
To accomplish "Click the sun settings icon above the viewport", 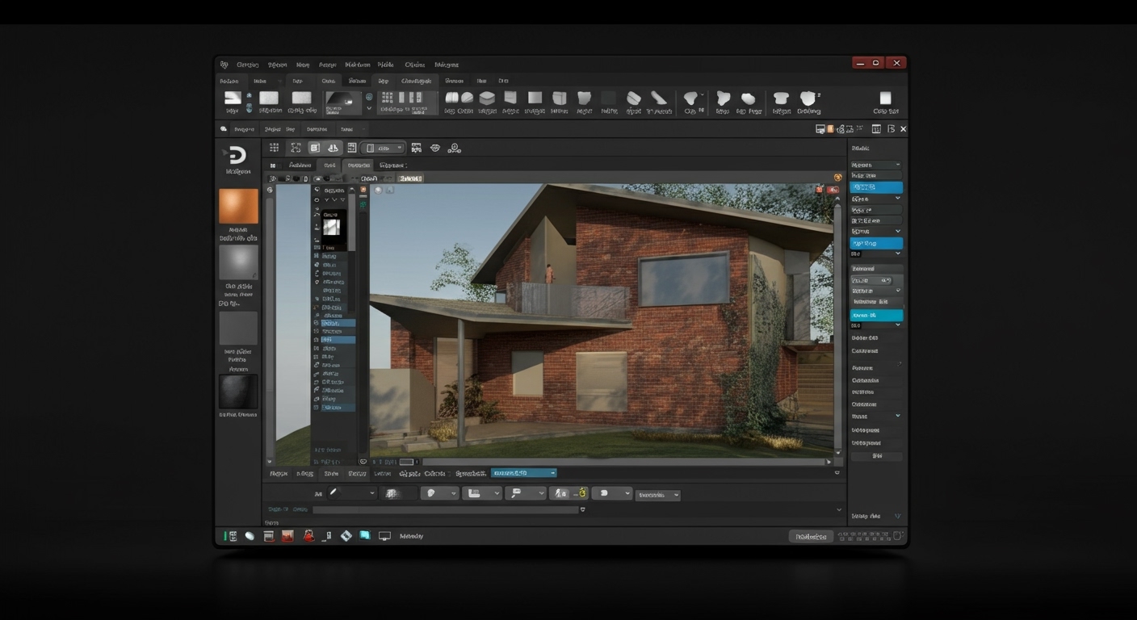I will (x=455, y=148).
